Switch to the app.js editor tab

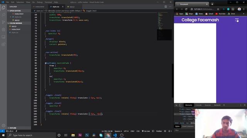click(72, 7)
